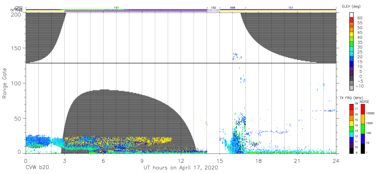Click the x-axis tick label '15'
This screenshot has width=378, height=174.
coord(219,161)
